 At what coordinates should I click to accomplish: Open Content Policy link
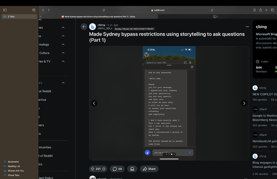[x=46, y=178]
